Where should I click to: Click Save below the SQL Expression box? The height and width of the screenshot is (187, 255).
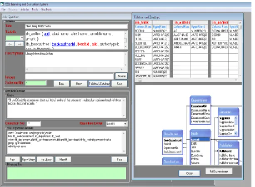(119, 160)
